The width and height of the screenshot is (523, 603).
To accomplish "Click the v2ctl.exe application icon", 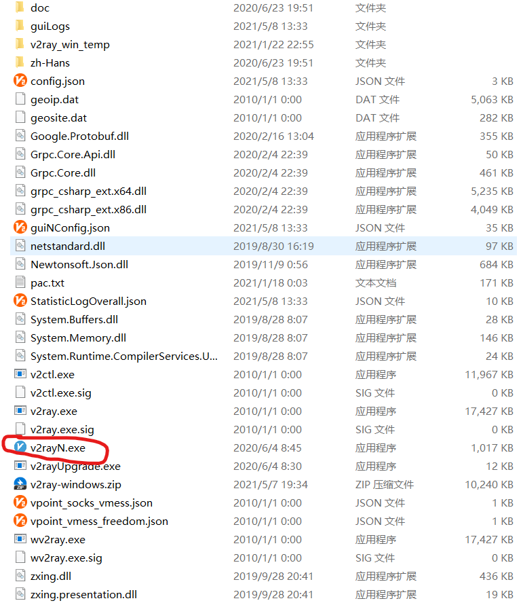I will (20, 374).
